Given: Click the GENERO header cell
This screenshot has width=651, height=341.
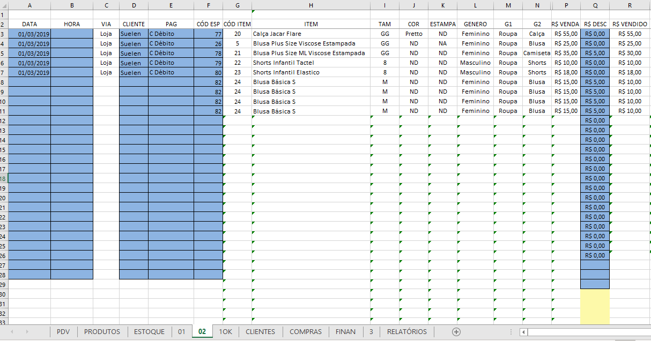Looking at the screenshot, I should 475,24.
